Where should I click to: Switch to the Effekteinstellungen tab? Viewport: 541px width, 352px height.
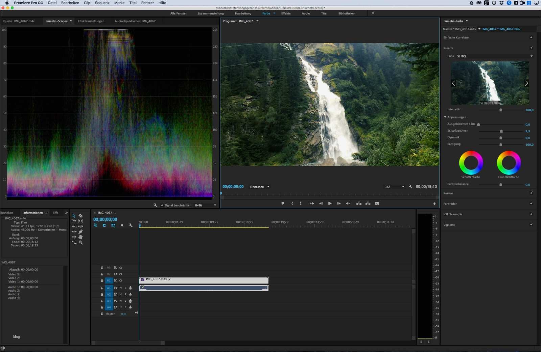[91, 21]
